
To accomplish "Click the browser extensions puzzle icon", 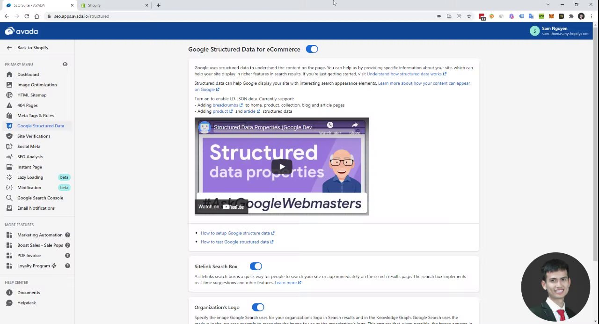I will [x=571, y=16].
